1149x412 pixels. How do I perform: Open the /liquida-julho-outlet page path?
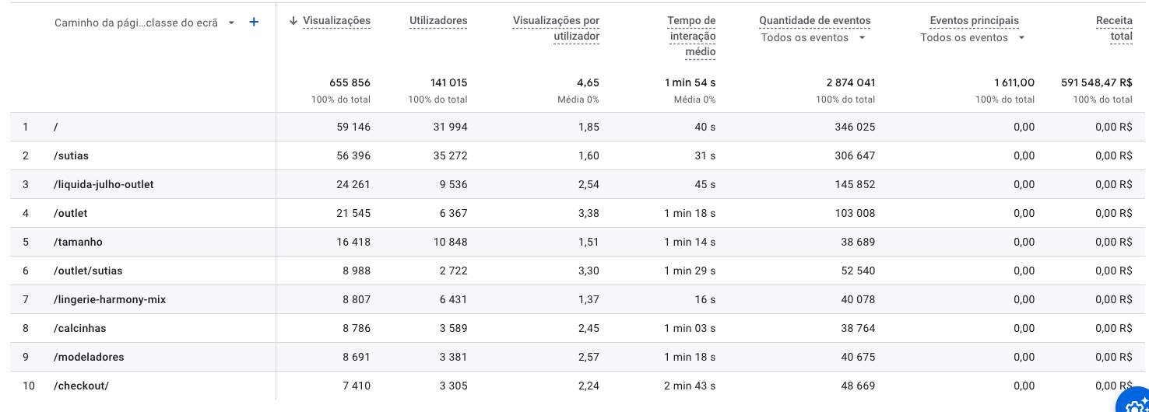click(x=104, y=184)
